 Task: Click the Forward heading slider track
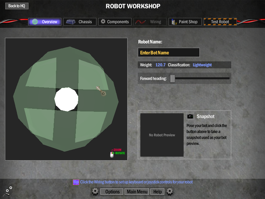pyautogui.click(x=202, y=78)
